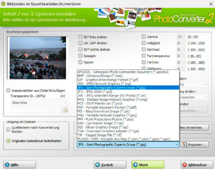Go back with the Zurück button

coord(110,165)
